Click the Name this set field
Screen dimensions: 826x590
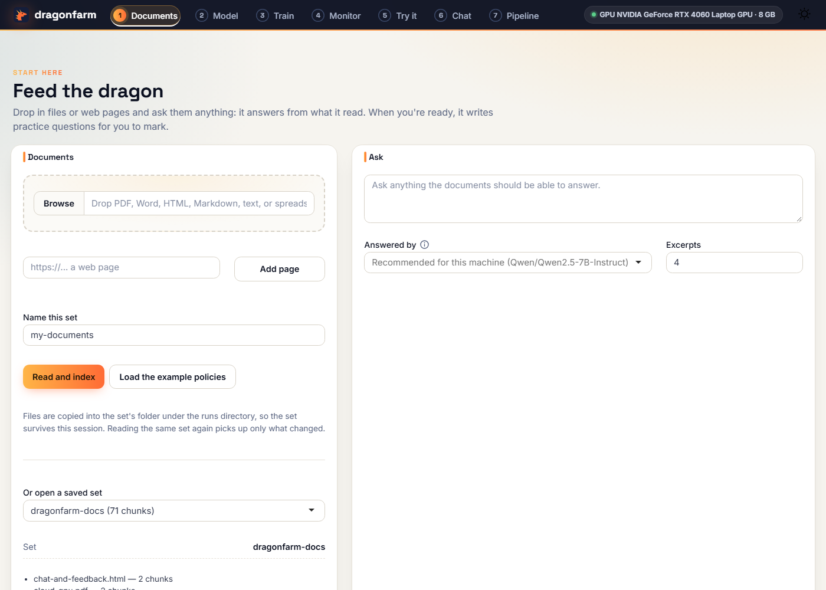pyautogui.click(x=174, y=335)
